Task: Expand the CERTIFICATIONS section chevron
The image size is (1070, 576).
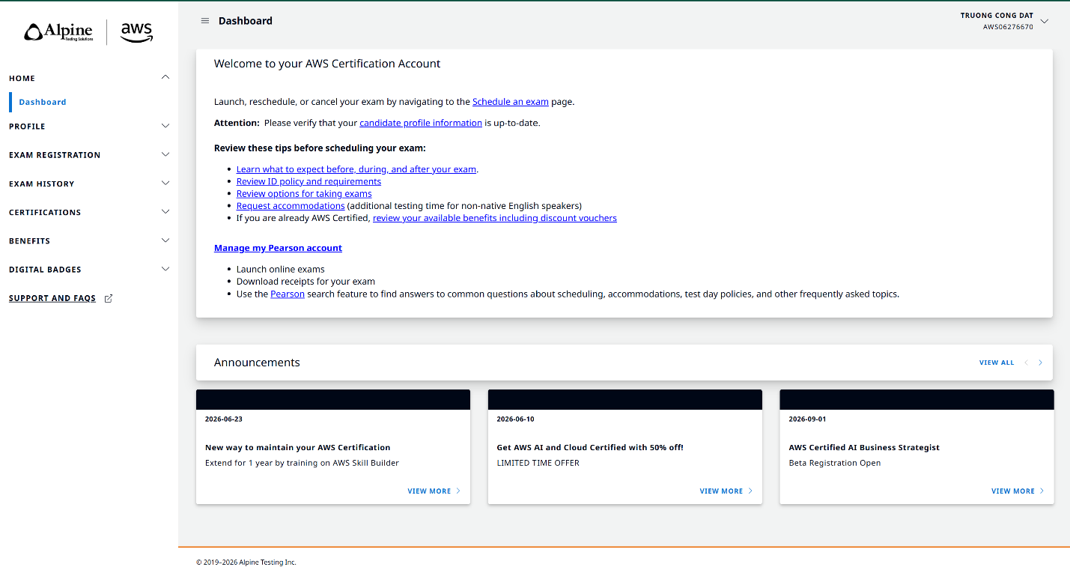Action: click(x=165, y=211)
